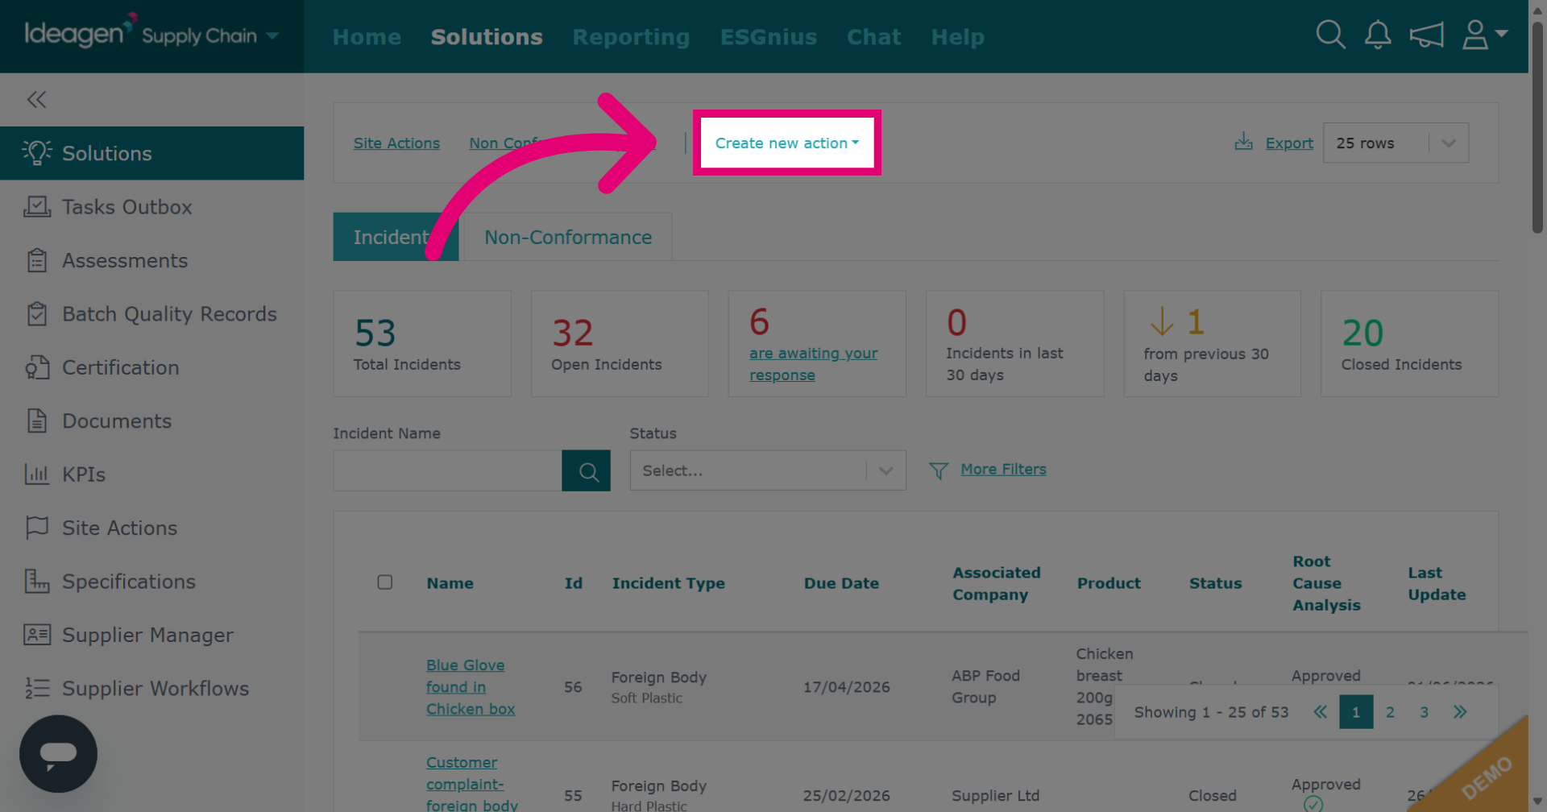This screenshot has width=1547, height=812.
Task: Open the 25 rows page size dropdown
Action: [x=1396, y=143]
